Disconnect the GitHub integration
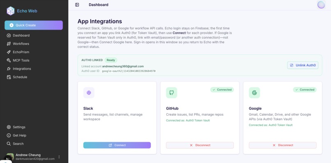 click(200, 145)
